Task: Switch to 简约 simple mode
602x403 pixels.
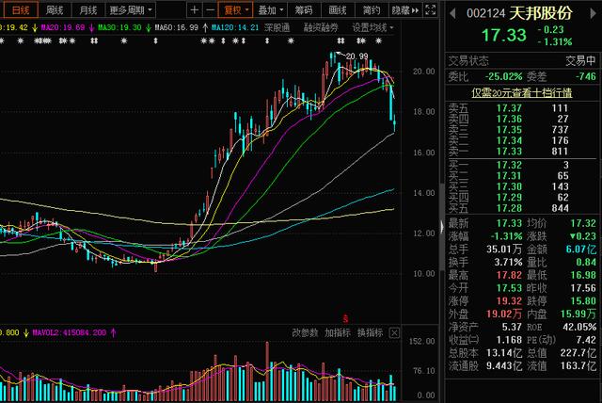Action: 372,9
